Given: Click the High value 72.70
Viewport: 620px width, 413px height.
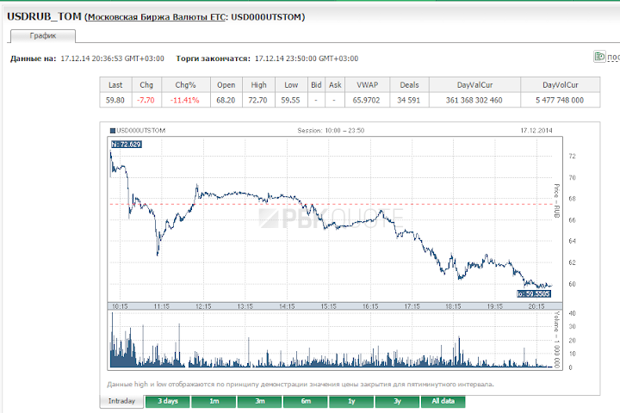Looking at the screenshot, I should 257,101.
